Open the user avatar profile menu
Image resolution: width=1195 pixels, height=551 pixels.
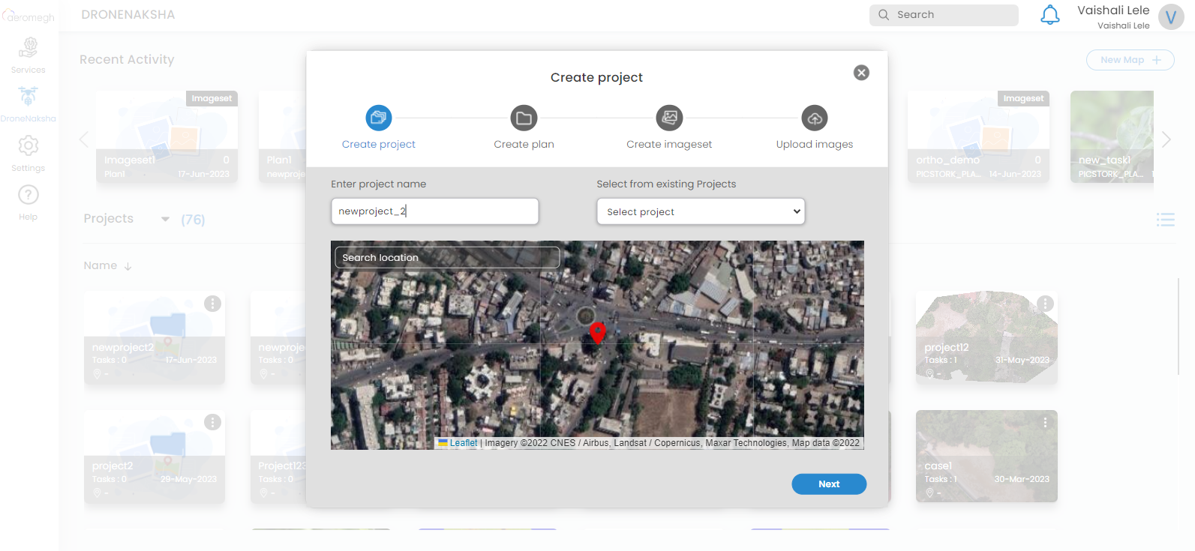tap(1170, 16)
